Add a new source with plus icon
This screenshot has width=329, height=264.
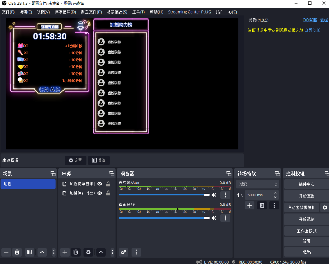[x=65, y=252]
